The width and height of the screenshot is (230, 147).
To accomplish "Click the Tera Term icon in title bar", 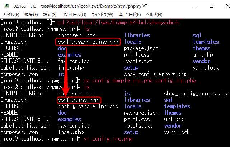I will click(5, 6).
